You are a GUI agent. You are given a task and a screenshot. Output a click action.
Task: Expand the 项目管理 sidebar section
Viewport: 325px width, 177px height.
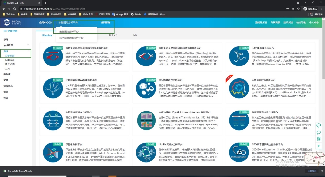pyautogui.click(x=28, y=45)
